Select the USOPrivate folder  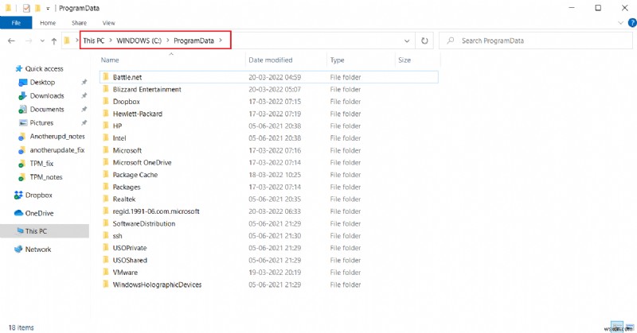point(130,248)
